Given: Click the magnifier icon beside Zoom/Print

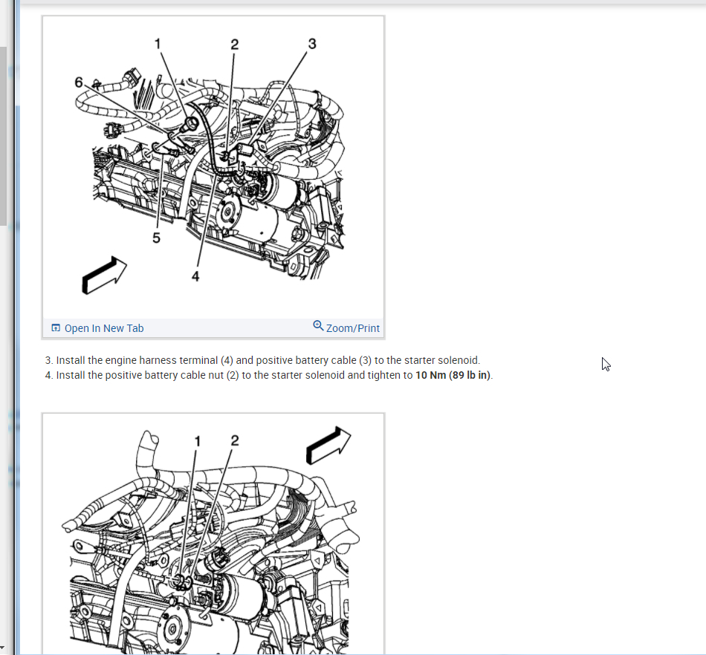Looking at the screenshot, I should pos(318,326).
